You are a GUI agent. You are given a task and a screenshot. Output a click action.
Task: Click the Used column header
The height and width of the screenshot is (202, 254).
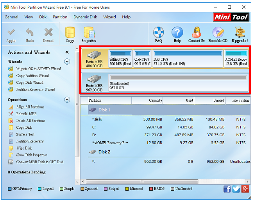tap(179, 101)
